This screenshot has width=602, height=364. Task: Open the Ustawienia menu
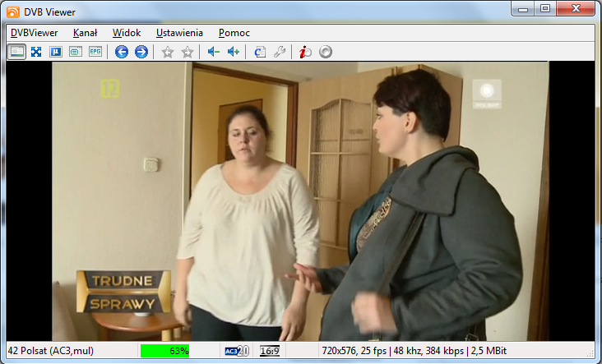(179, 33)
